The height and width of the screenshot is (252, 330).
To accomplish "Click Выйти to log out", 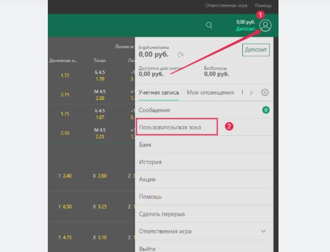I will (204, 247).
